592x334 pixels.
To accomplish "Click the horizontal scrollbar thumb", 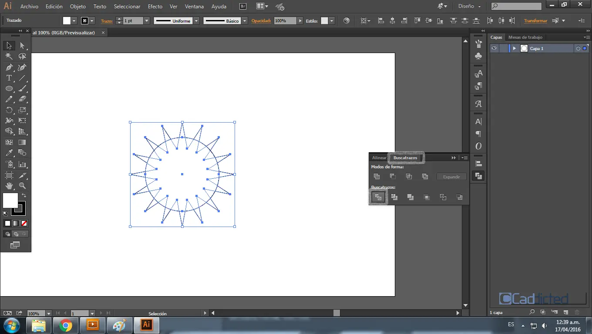I will pyautogui.click(x=336, y=313).
